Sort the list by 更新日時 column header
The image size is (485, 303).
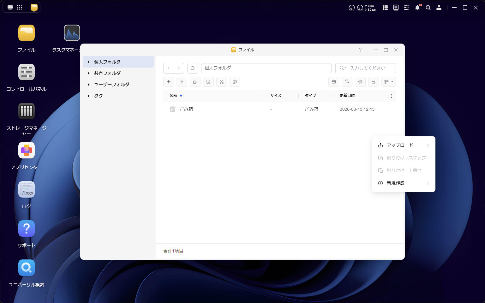click(347, 96)
